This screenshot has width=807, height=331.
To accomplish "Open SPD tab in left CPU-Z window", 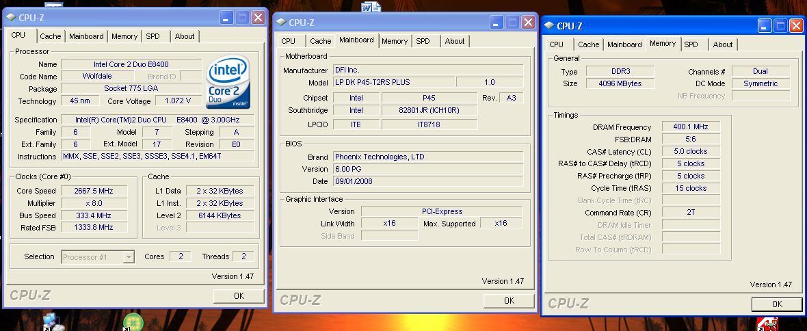I will coord(153,36).
